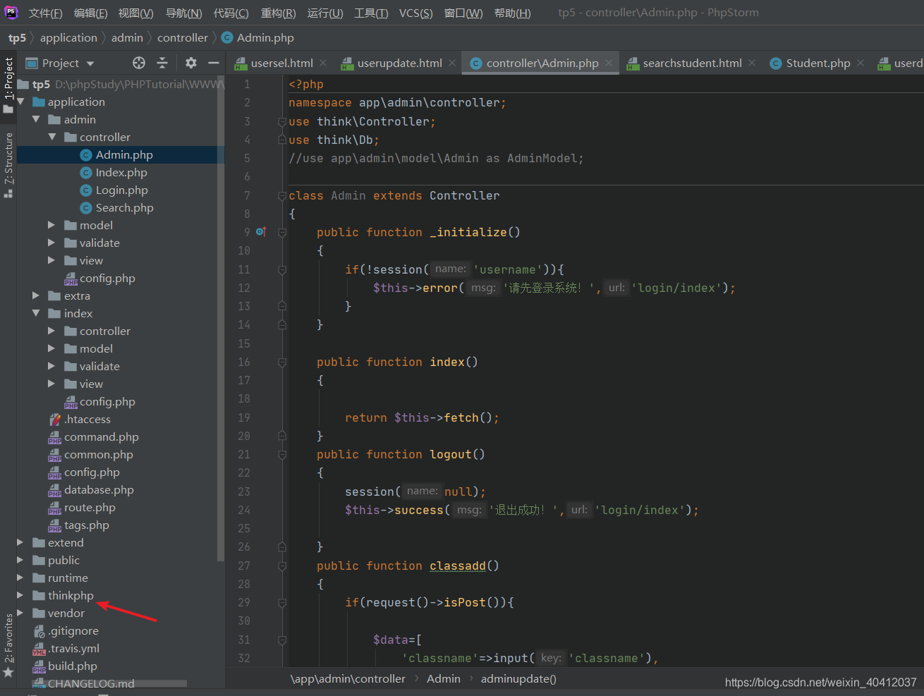Click the Project tree vertical scrollbar
Image resolution: width=924 pixels, height=696 pixels.
pyautogui.click(x=221, y=317)
